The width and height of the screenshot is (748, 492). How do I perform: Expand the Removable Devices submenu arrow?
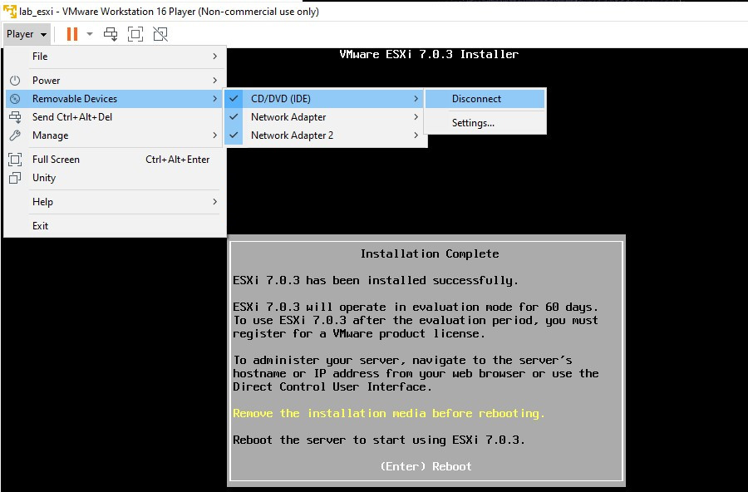[214, 99]
